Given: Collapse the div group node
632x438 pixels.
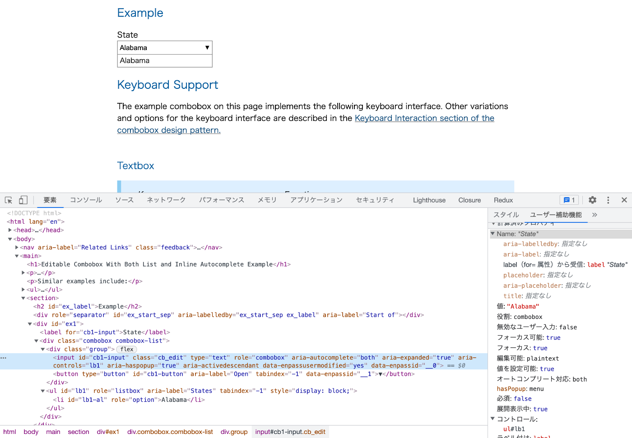Looking at the screenshot, I should 43,350.
